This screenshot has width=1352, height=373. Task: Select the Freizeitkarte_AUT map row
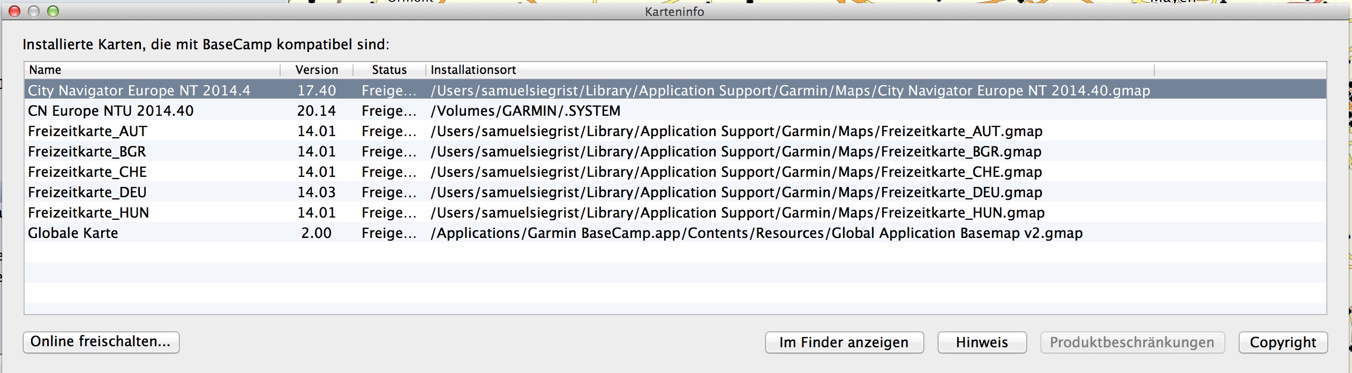coord(675,131)
